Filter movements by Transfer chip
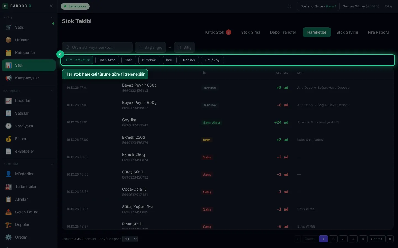The width and height of the screenshot is (398, 248). pos(189,60)
